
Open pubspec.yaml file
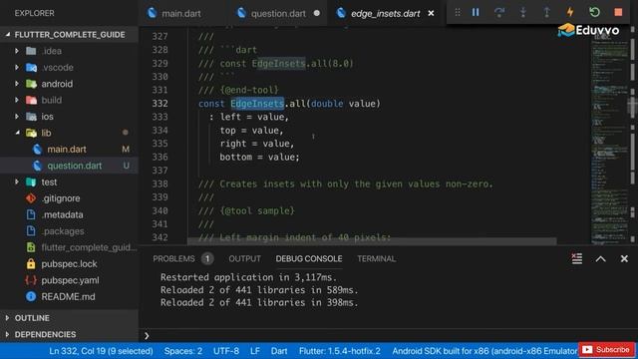point(70,280)
